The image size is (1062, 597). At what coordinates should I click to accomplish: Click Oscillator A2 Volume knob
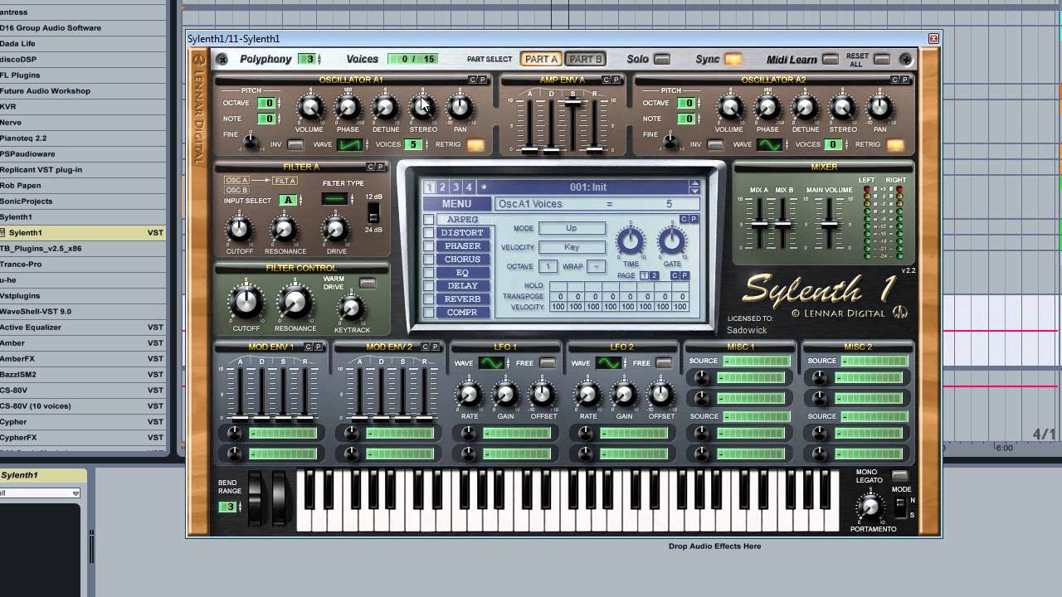coord(729,108)
